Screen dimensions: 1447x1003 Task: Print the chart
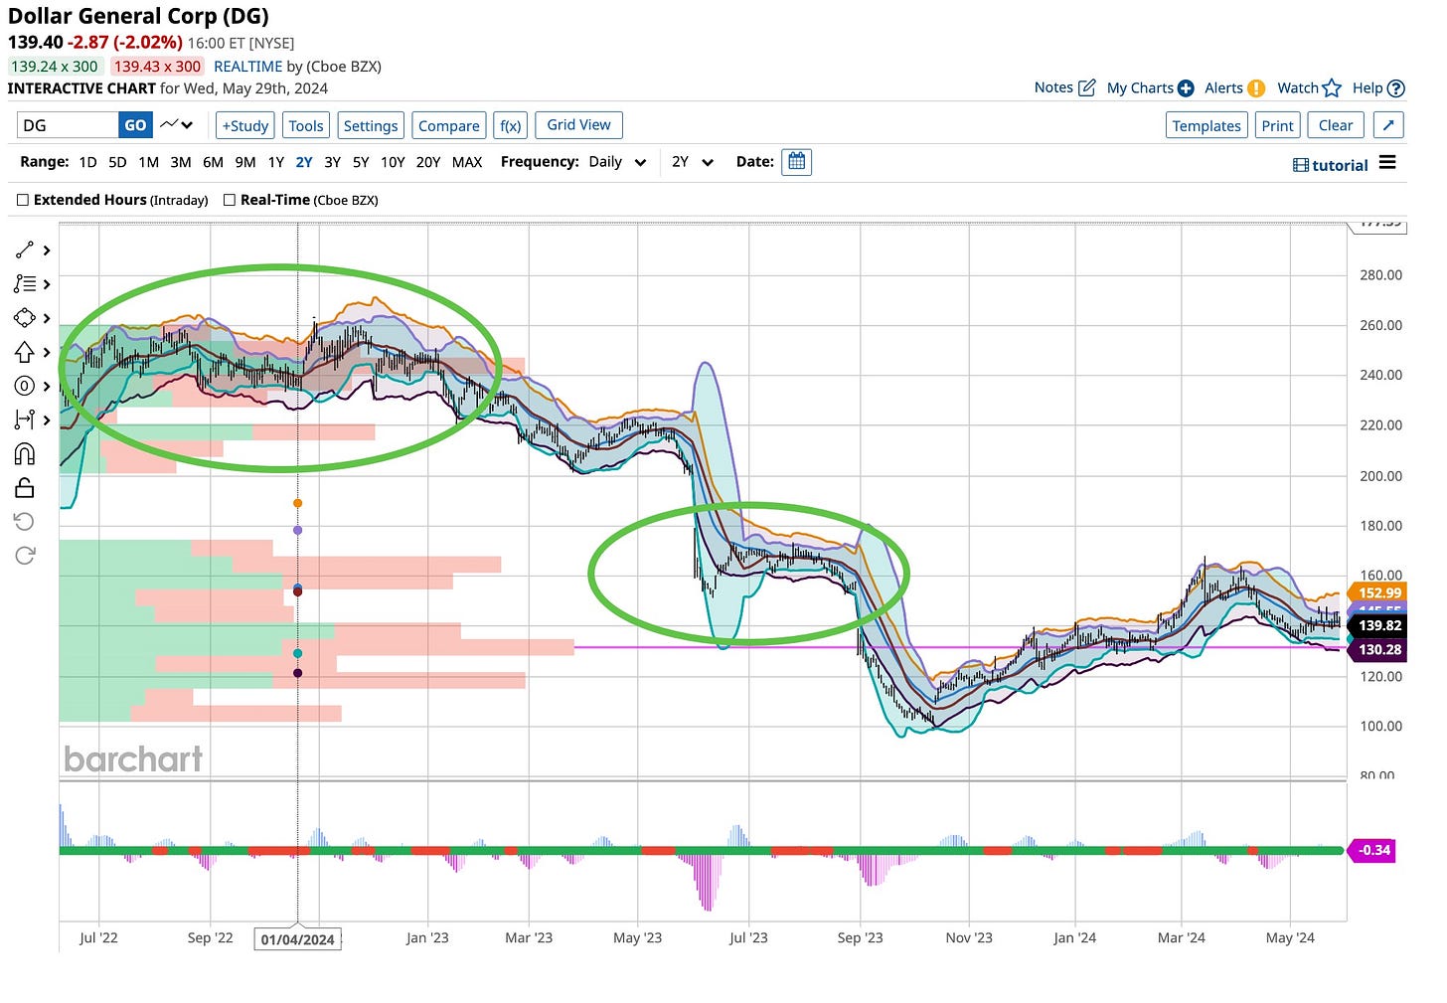pos(1278,125)
